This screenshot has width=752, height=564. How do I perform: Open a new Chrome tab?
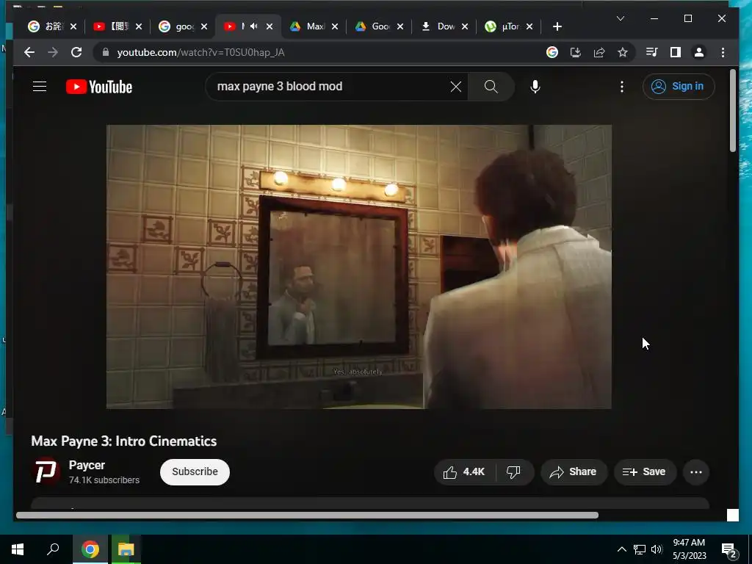[x=557, y=26]
